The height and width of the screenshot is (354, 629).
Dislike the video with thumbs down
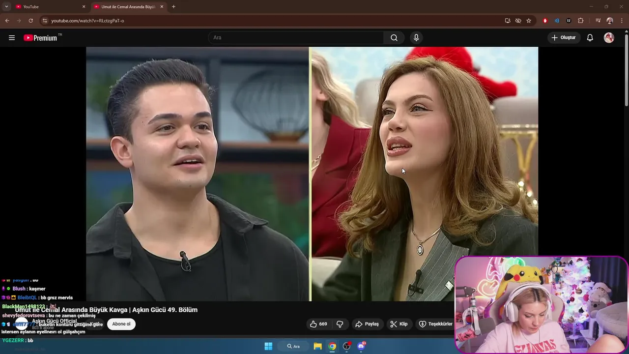(x=340, y=324)
